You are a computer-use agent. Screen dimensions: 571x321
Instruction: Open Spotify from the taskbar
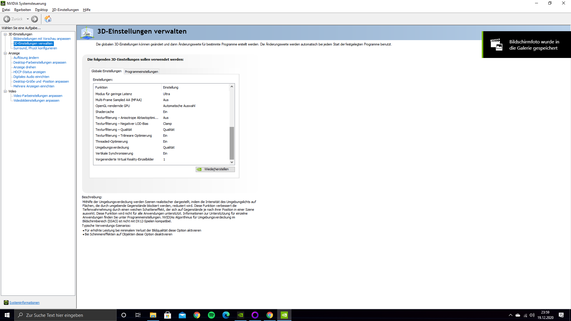[211, 315]
